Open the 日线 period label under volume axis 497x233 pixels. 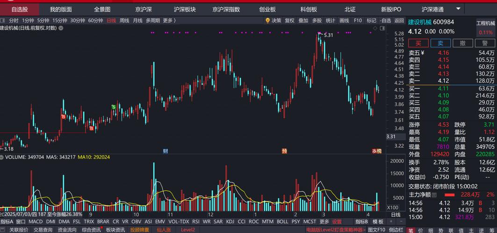(x=396, y=215)
